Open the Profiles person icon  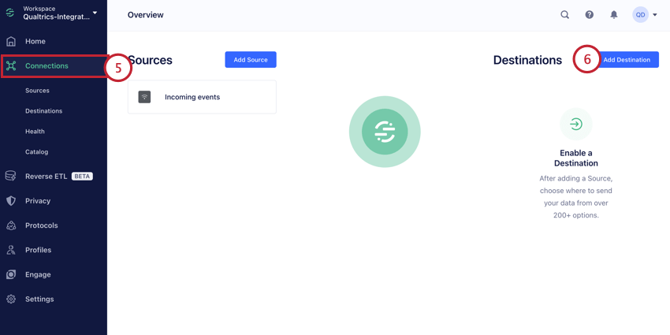tap(11, 250)
